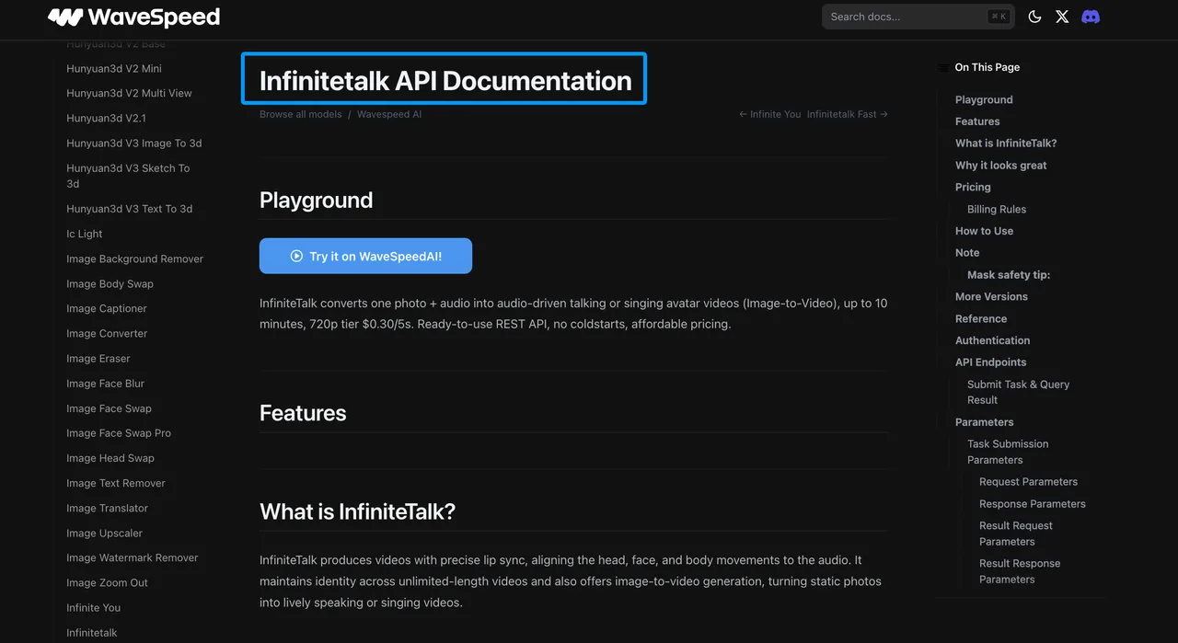Jump to Parameters in table of contents
1178x643 pixels.
tap(984, 422)
